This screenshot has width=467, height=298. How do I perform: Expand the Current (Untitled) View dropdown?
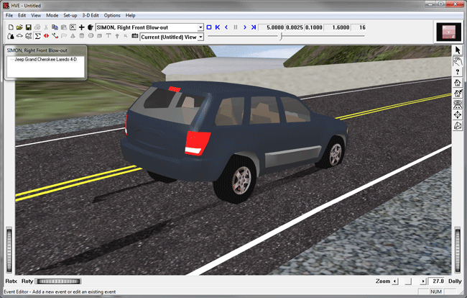click(200, 36)
